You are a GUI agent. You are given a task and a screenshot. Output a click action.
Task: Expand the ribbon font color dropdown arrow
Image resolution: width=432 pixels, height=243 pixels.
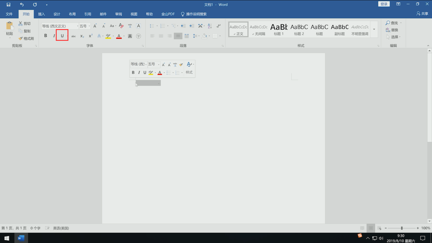click(124, 36)
